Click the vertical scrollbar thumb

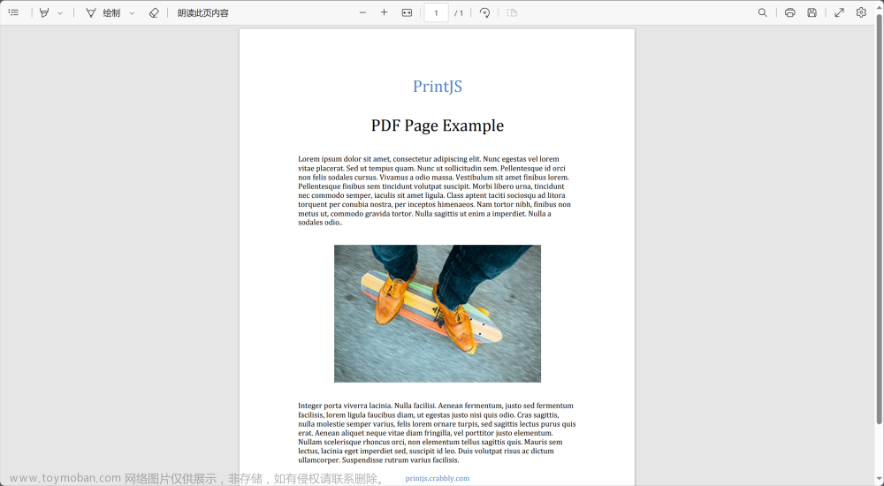(879, 217)
